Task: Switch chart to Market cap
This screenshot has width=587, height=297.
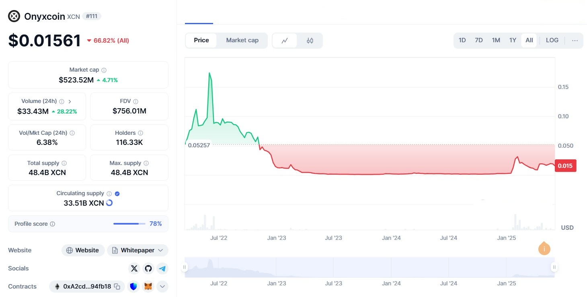Action: point(242,40)
